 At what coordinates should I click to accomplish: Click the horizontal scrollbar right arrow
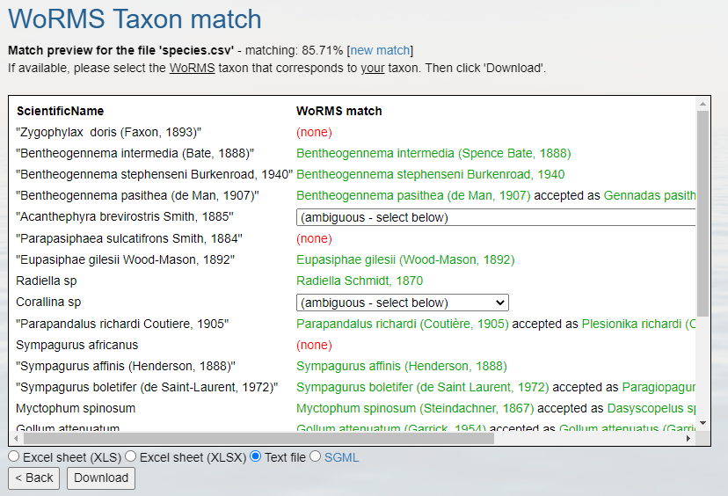688,438
